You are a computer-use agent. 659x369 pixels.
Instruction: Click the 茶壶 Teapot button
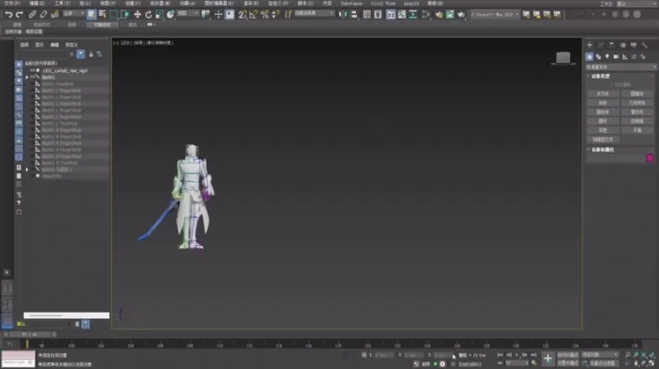[x=602, y=130]
